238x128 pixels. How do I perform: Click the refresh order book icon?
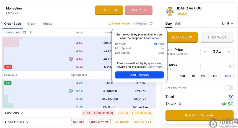pos(151,24)
